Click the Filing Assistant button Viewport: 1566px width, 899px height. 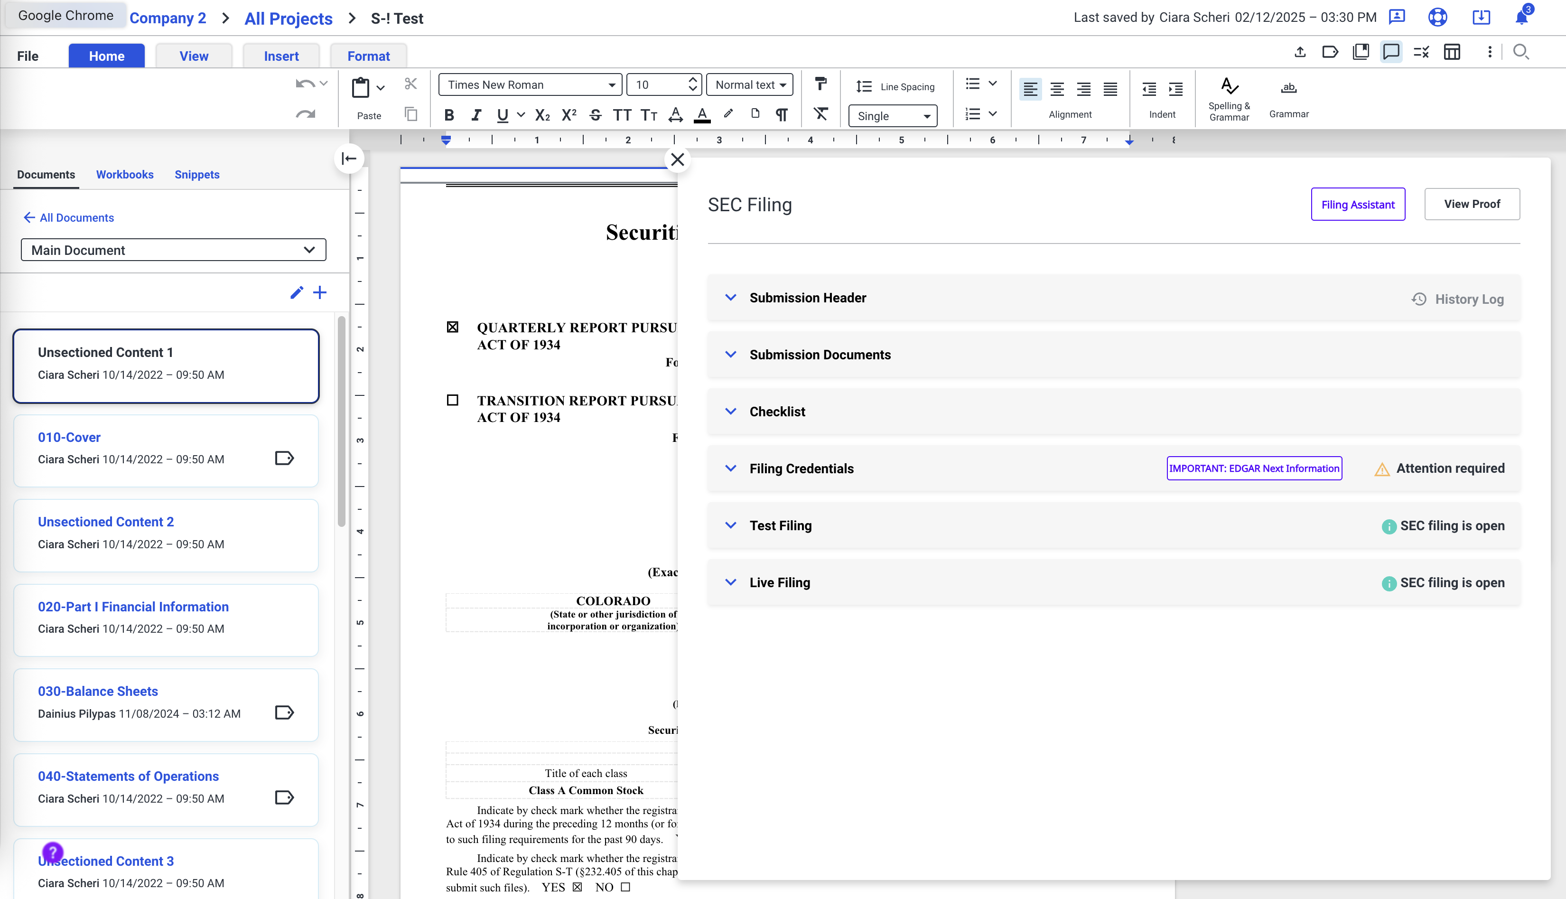[1357, 205]
